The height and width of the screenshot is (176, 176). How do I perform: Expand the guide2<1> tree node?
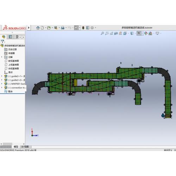[x=2, y=76]
